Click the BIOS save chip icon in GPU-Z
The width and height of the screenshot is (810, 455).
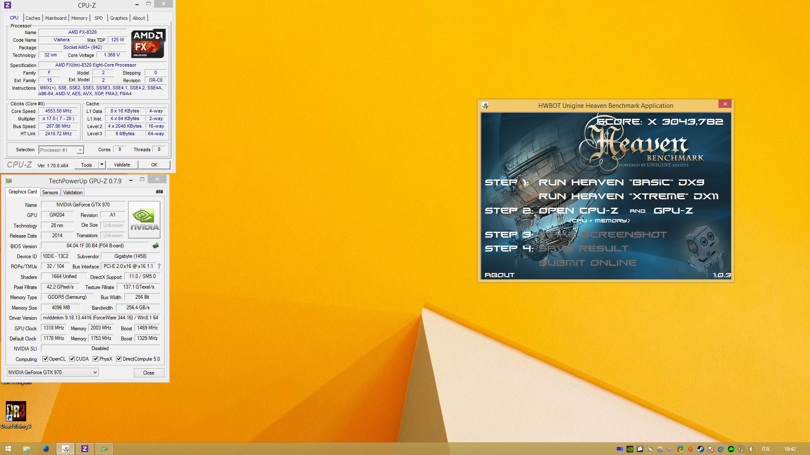(x=156, y=246)
